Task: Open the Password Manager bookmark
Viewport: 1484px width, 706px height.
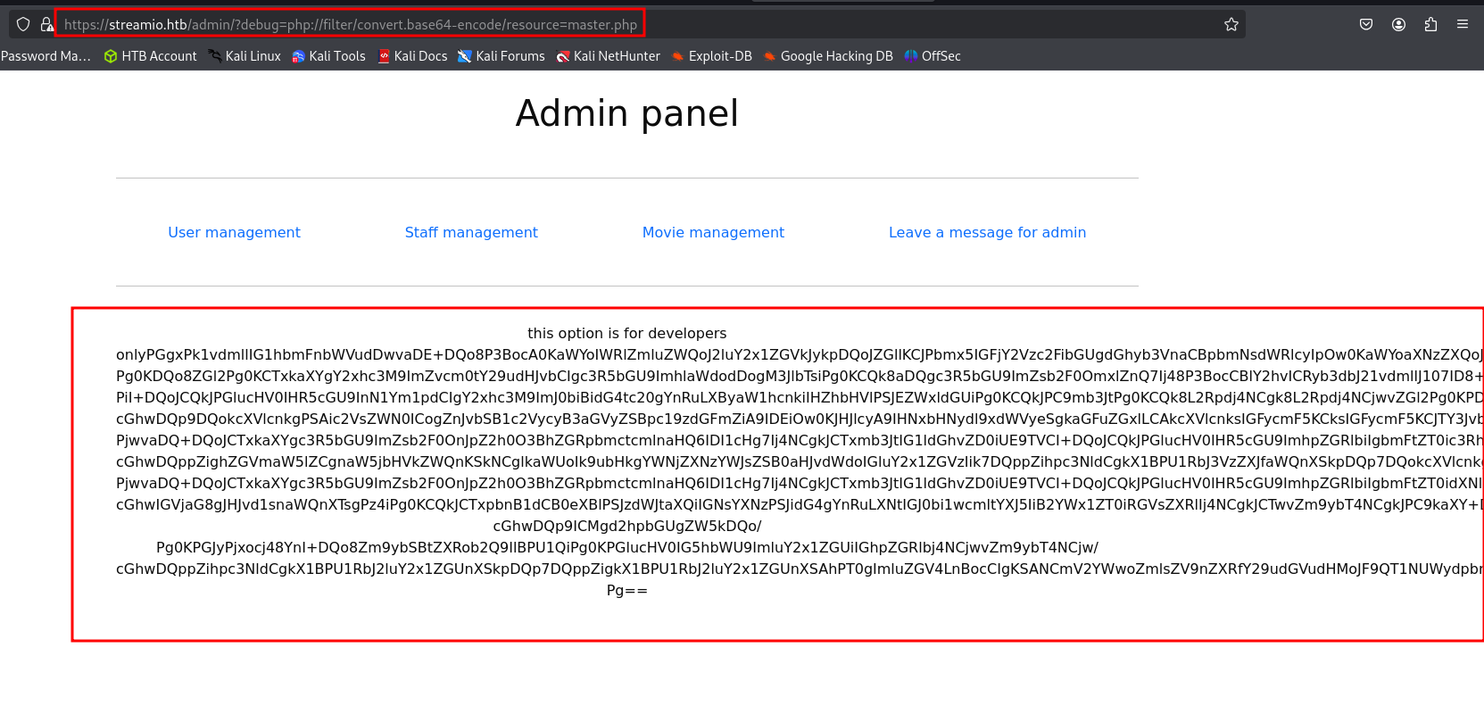Action: (46, 56)
